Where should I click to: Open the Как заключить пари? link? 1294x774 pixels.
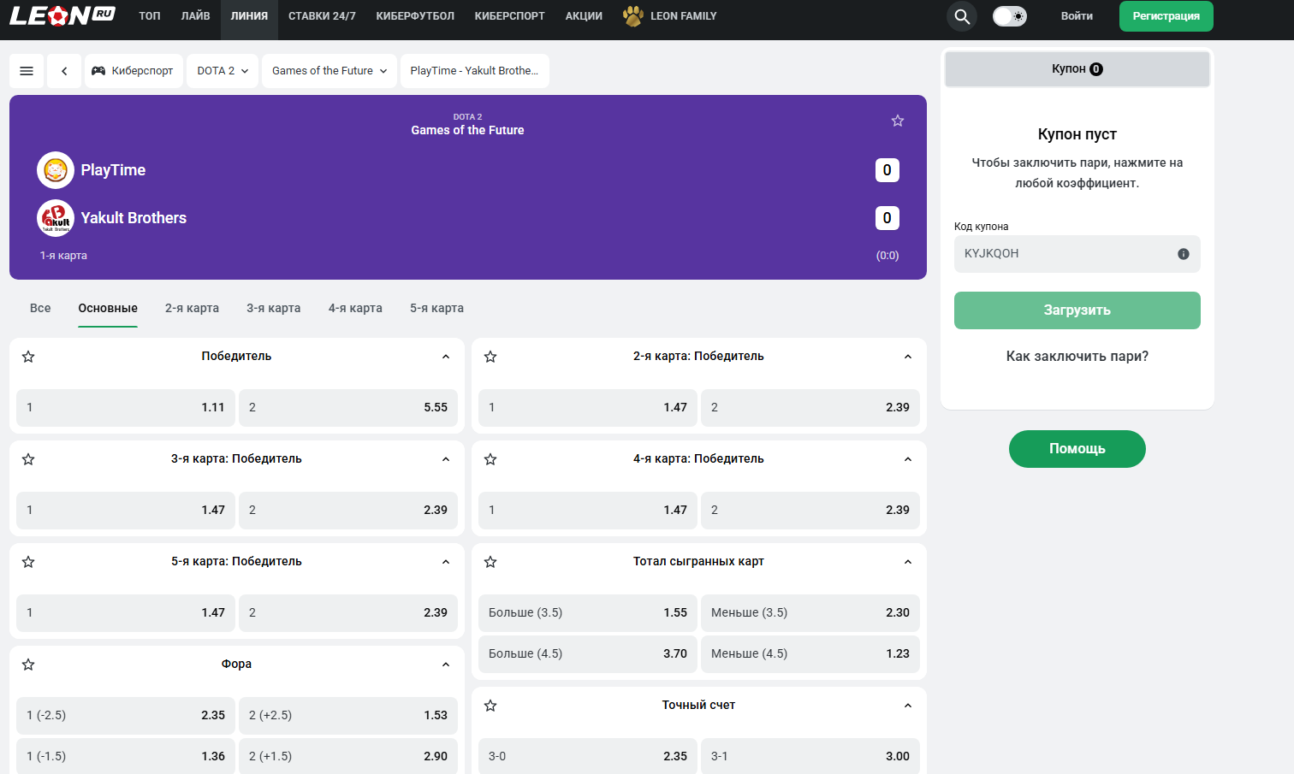(1077, 357)
